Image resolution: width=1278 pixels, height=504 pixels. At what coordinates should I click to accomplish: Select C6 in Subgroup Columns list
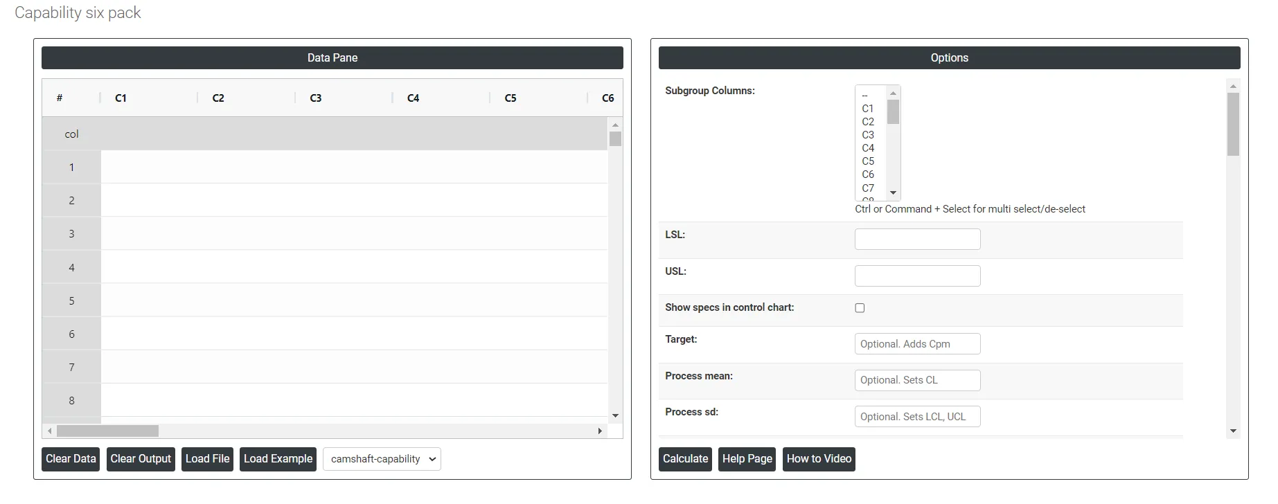(x=871, y=174)
